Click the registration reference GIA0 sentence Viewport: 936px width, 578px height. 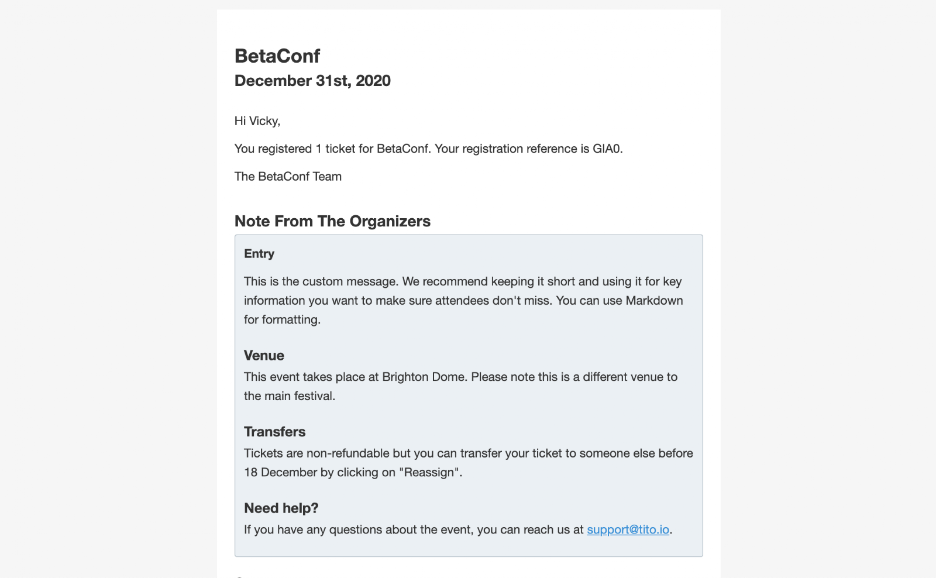point(429,149)
